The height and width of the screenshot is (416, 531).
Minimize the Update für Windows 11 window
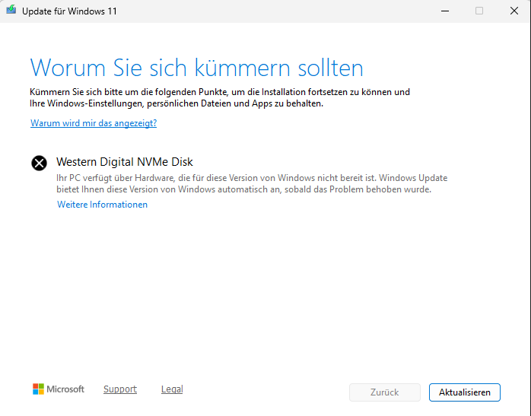444,11
